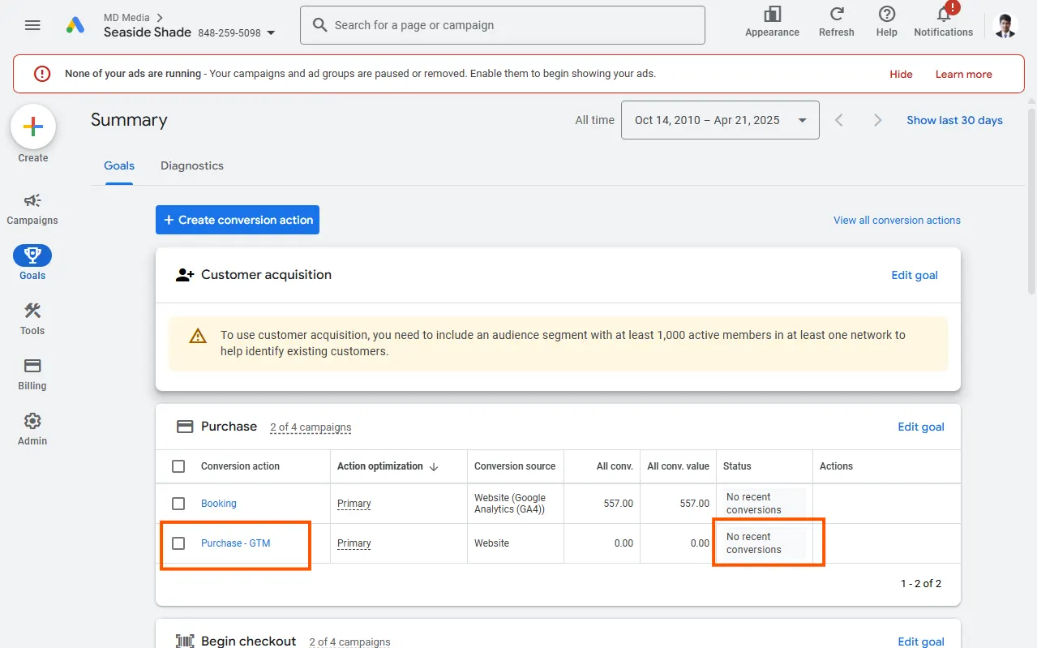Screen dimensions: 1037x648
Task: Click the Customer acquisition person icon
Action: click(185, 275)
